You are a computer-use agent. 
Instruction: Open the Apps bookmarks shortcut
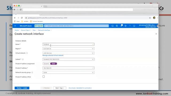click(17, 21)
